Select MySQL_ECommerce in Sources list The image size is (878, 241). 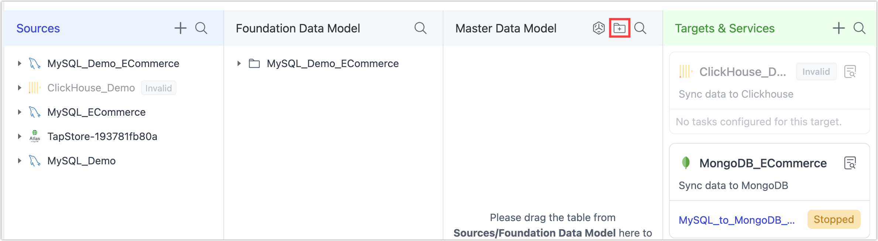pos(96,112)
